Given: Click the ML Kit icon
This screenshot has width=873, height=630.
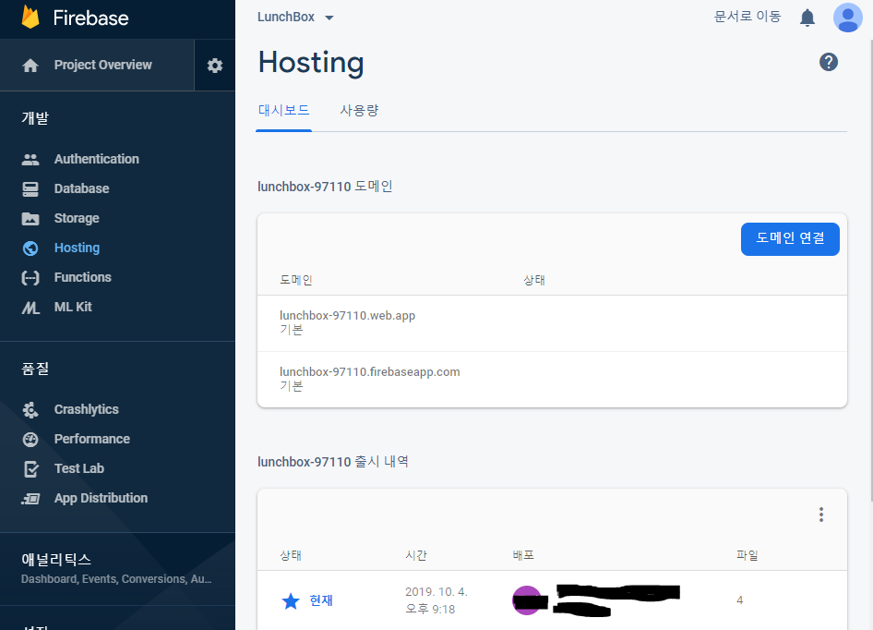Looking at the screenshot, I should (x=30, y=308).
